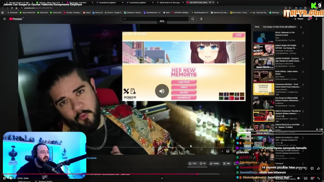Screen dimensions: 324x182
Task: Toggle the outer player autoplay switch
Action: (x=299, y=178)
